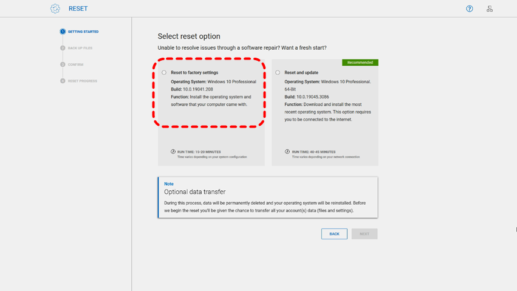Open help via the question mark icon

[x=470, y=9]
